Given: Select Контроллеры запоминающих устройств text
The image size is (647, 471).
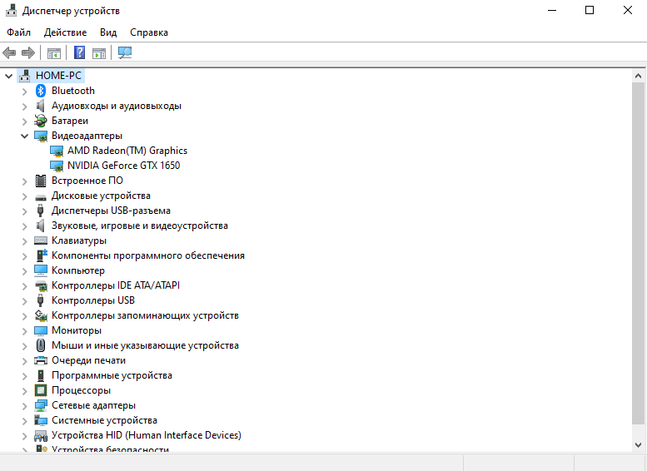Looking at the screenshot, I should coord(145,315).
